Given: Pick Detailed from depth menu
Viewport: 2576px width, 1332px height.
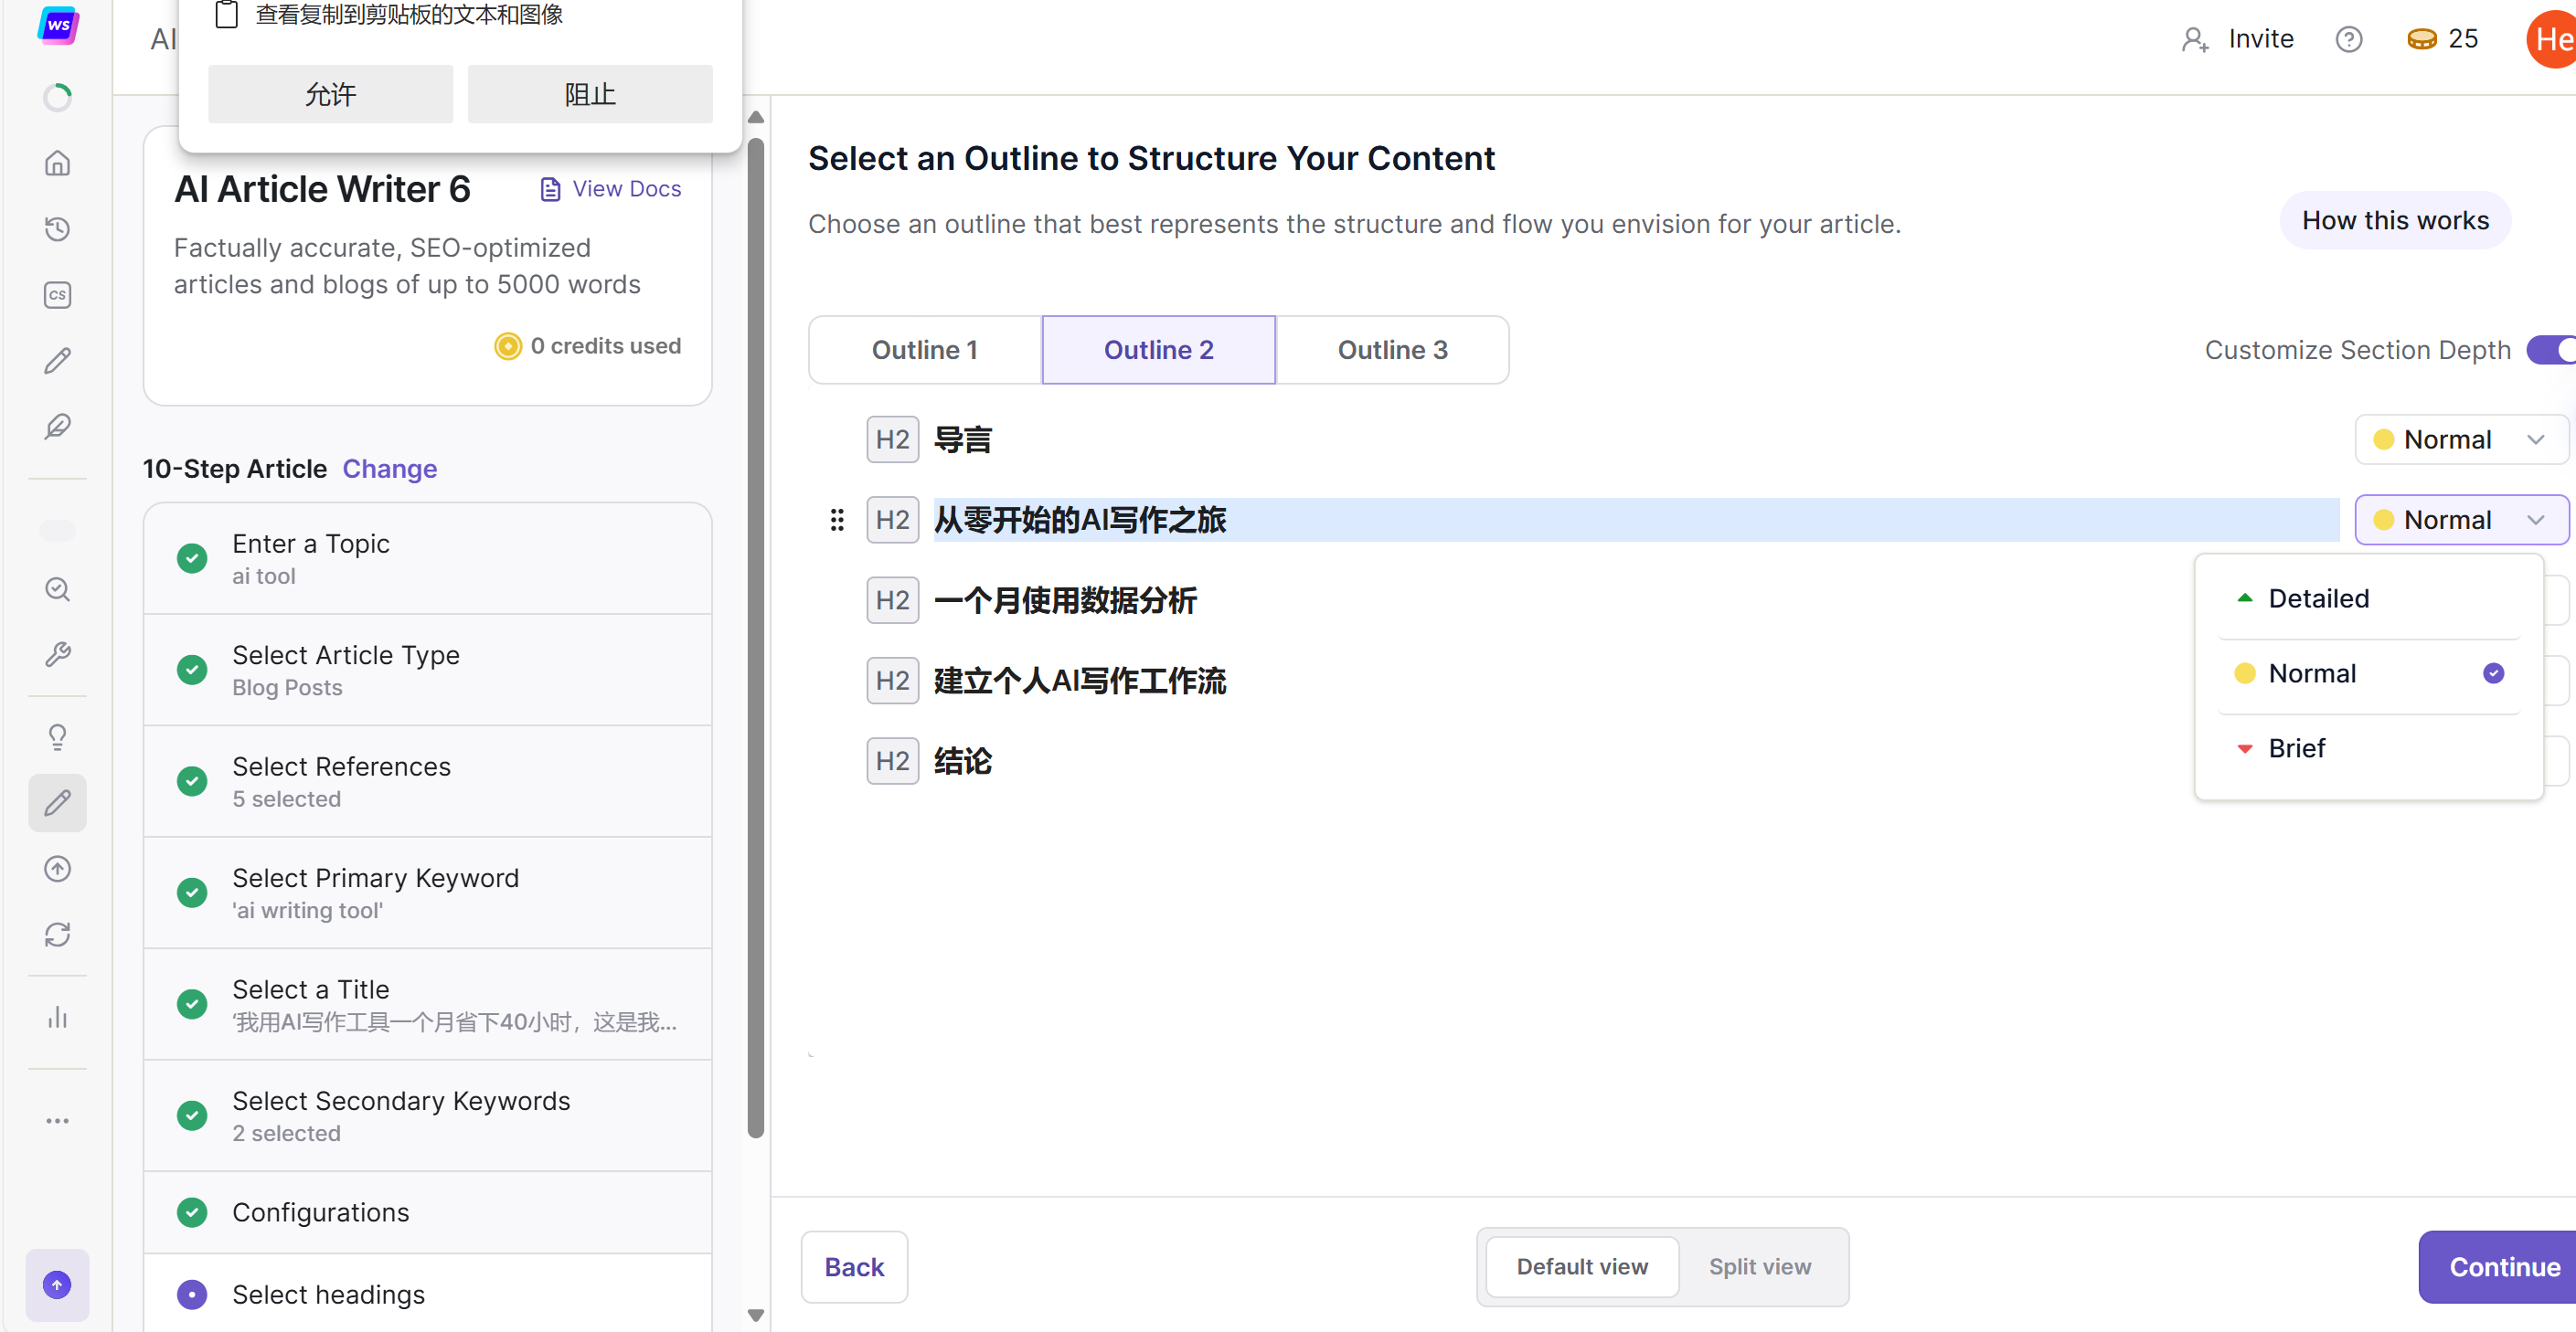Looking at the screenshot, I should [x=2318, y=597].
